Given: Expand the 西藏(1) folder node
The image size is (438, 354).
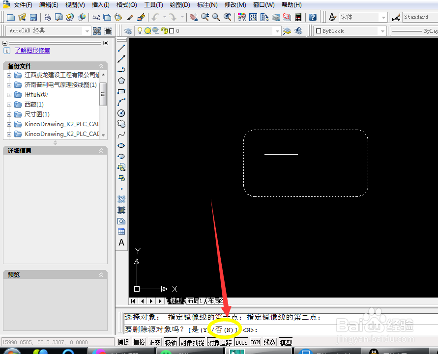Looking at the screenshot, I should [x=9, y=105].
